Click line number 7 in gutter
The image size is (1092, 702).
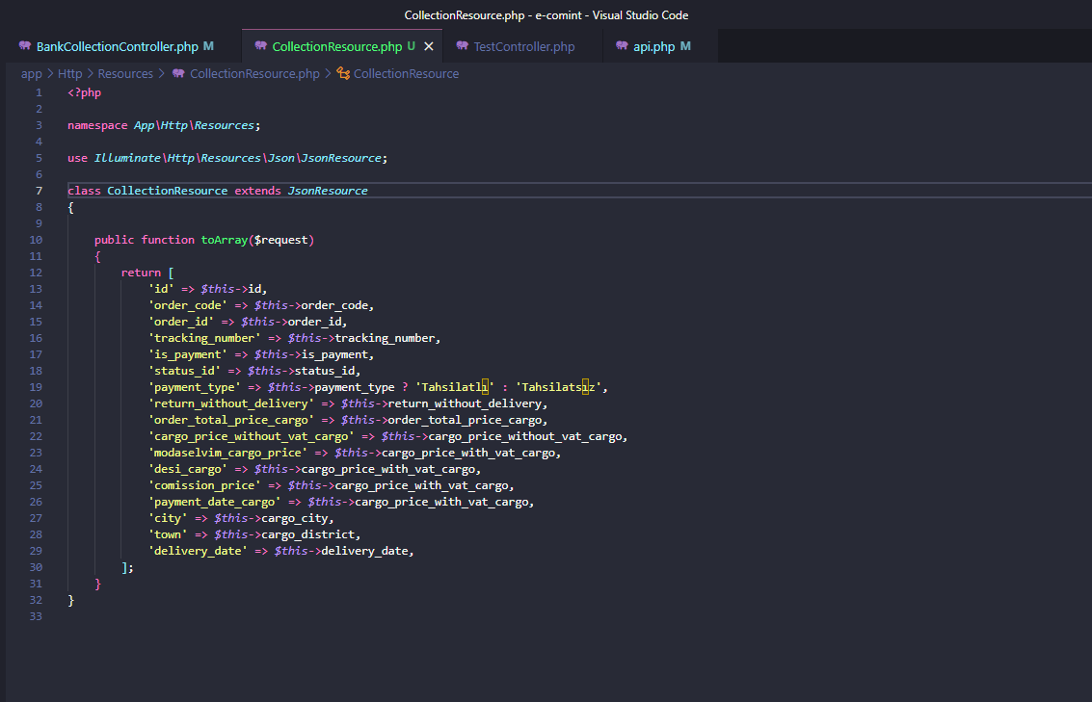pos(39,191)
